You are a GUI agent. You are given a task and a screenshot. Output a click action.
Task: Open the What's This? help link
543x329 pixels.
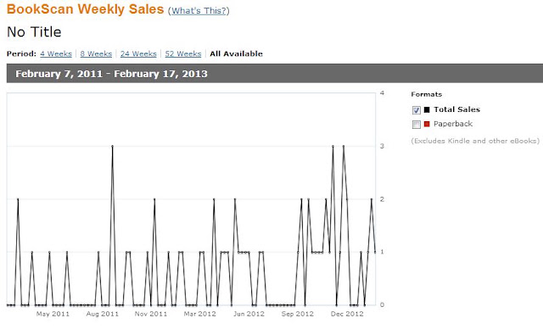click(199, 11)
